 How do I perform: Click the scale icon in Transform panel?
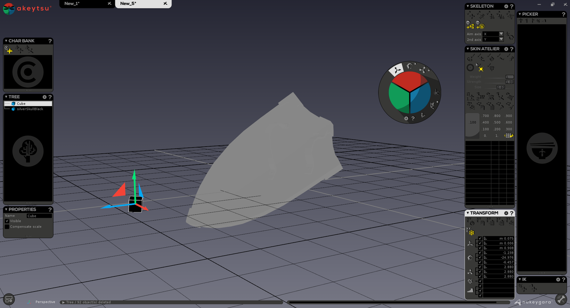470,272
